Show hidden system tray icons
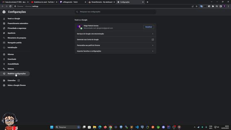 coord(195,127)
